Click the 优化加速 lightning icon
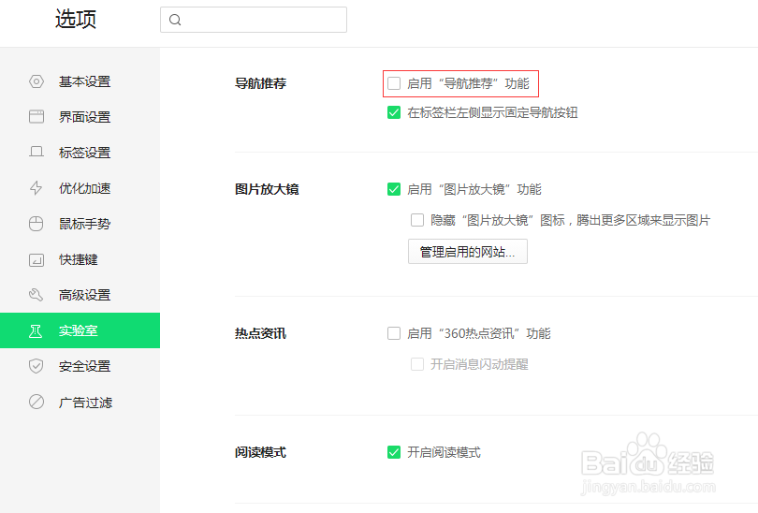 click(x=36, y=188)
